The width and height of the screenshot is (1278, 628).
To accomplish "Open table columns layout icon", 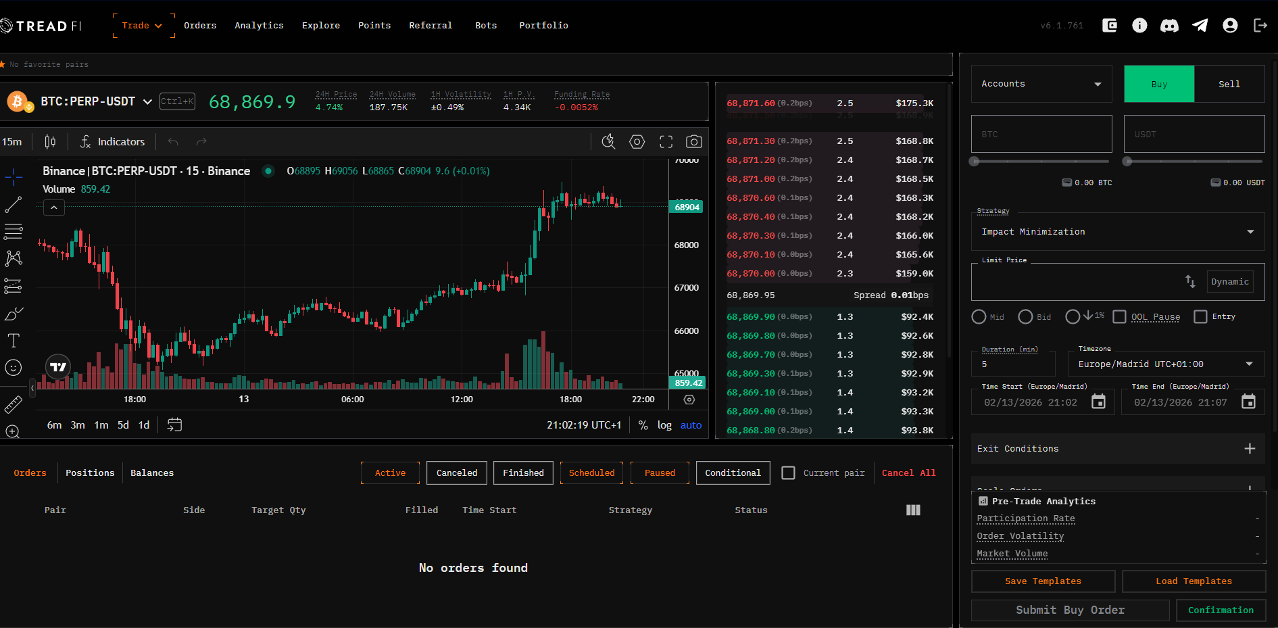I will point(913,510).
